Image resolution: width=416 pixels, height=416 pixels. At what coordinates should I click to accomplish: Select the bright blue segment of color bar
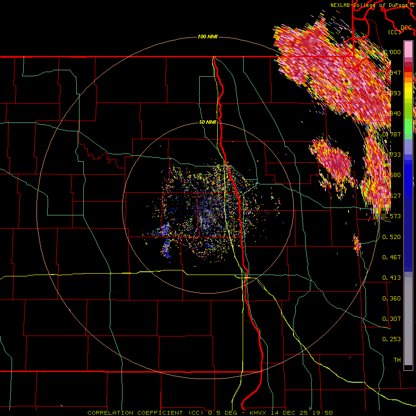tap(408, 178)
